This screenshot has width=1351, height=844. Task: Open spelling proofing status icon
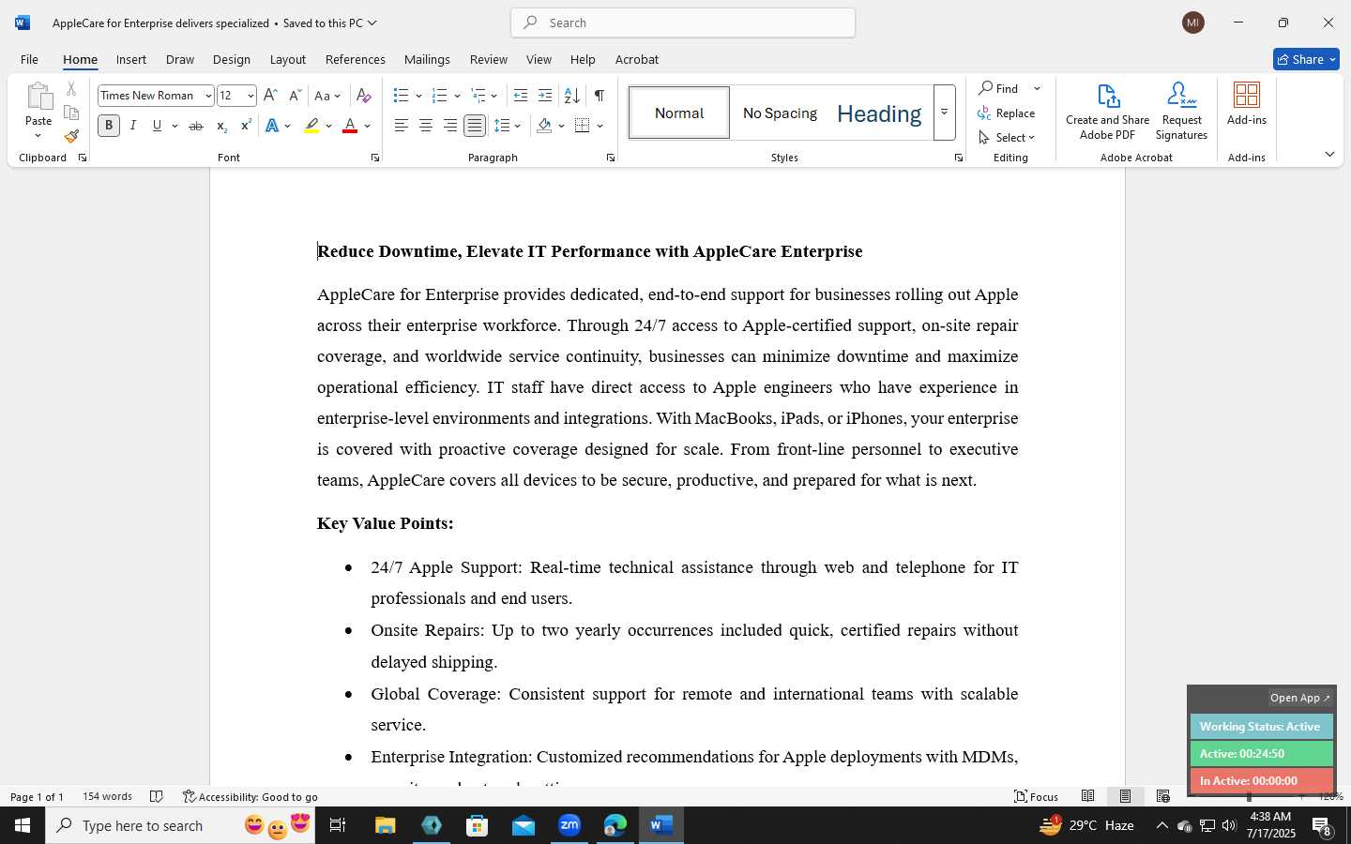click(x=157, y=796)
